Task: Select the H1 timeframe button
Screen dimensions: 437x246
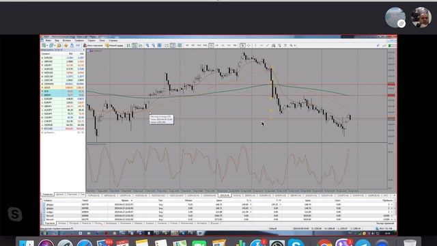Action: [x=211, y=45]
